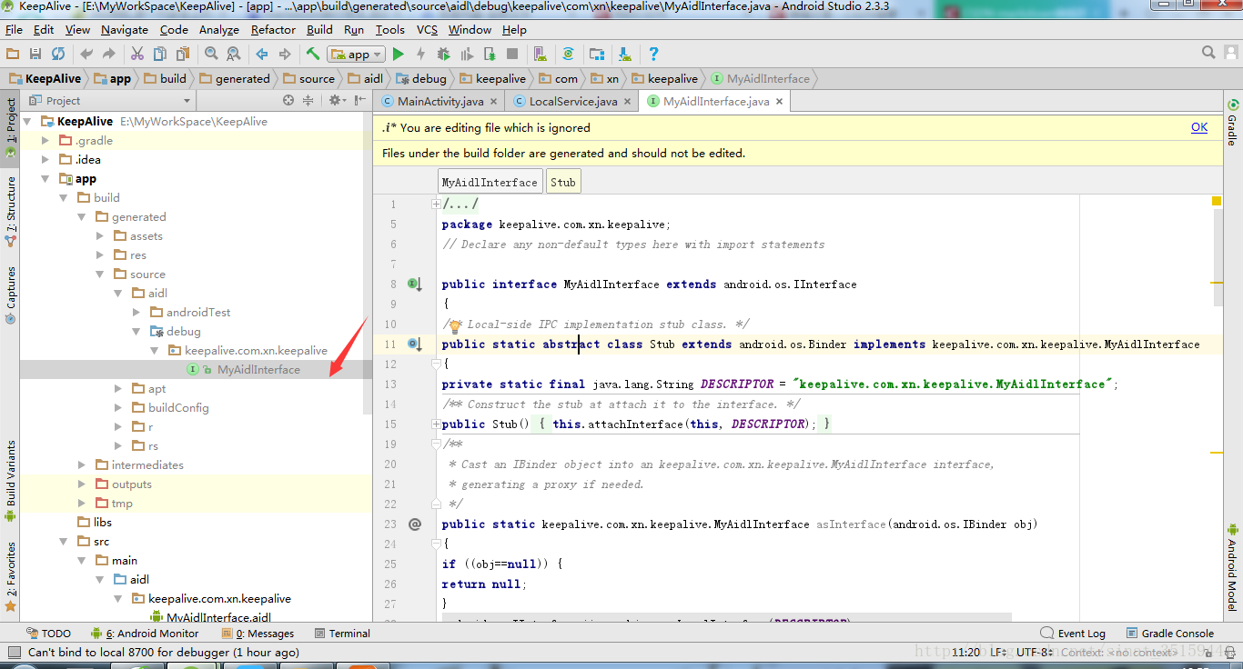
Task: Toggle the Android Model side panel
Action: [1232, 568]
